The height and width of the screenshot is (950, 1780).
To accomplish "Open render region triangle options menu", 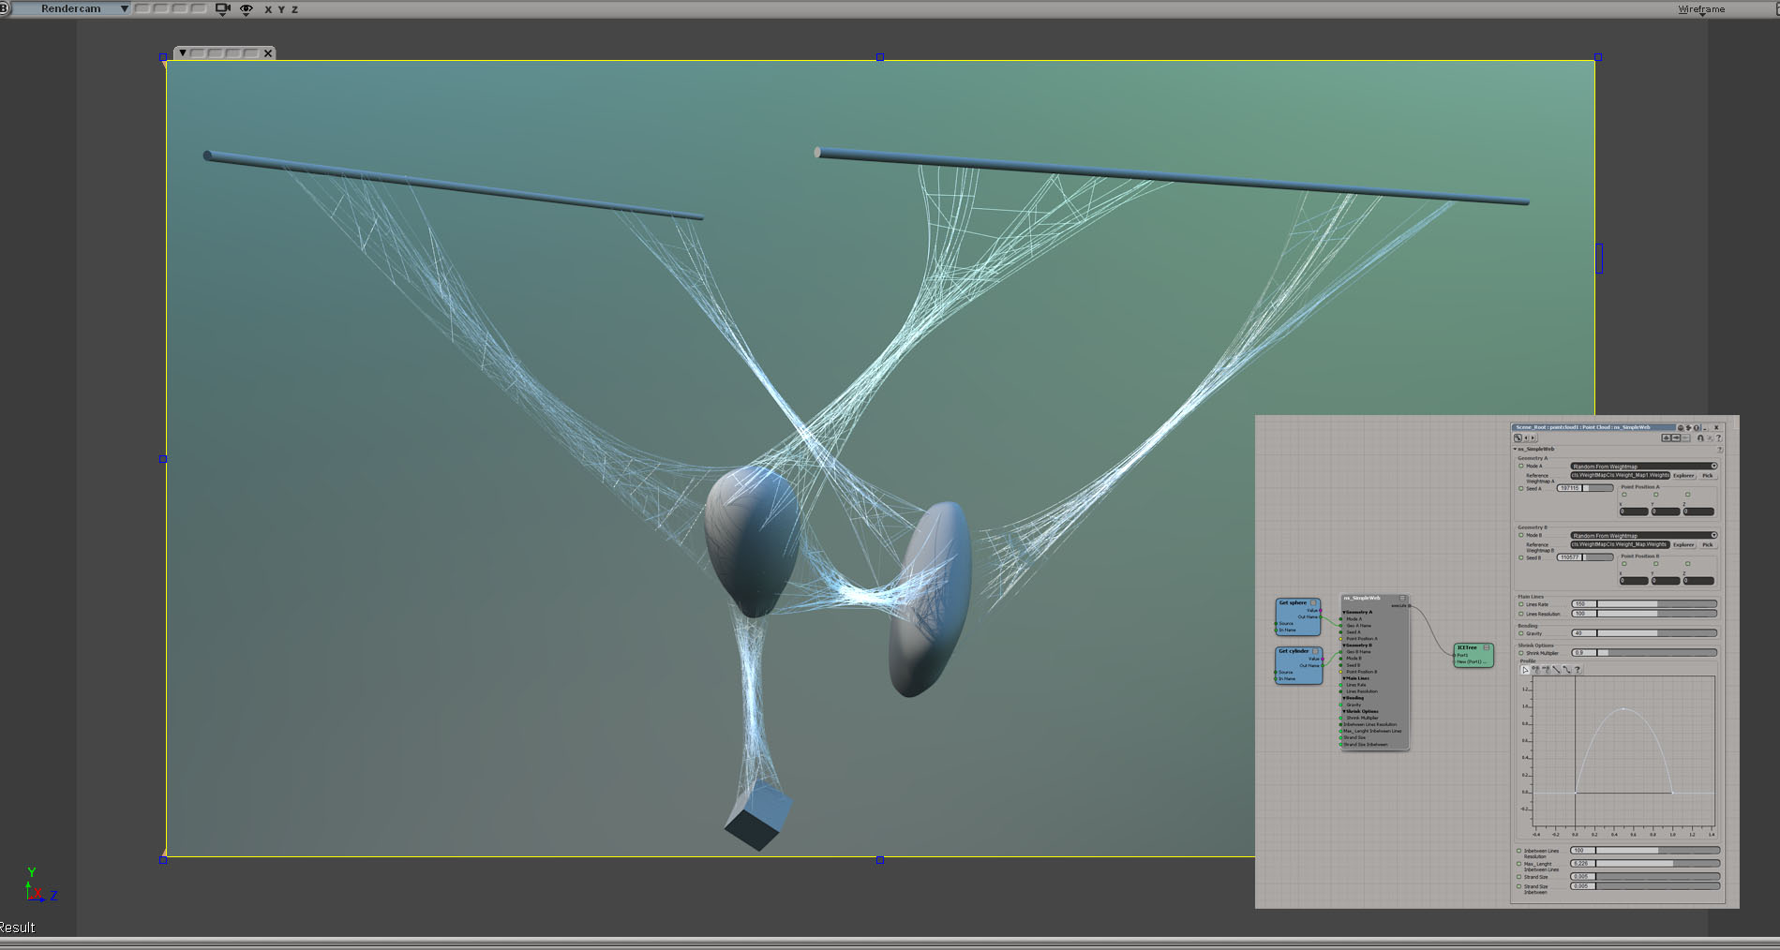I will pyautogui.click(x=183, y=53).
